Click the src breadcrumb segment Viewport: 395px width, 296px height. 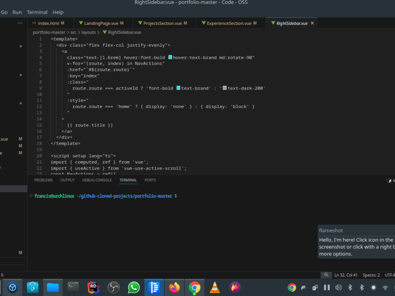point(73,32)
